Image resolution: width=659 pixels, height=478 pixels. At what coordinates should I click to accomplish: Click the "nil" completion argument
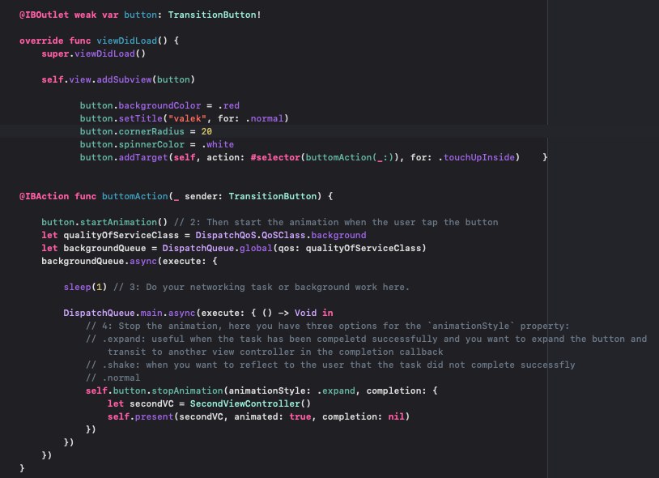pyautogui.click(x=397, y=417)
